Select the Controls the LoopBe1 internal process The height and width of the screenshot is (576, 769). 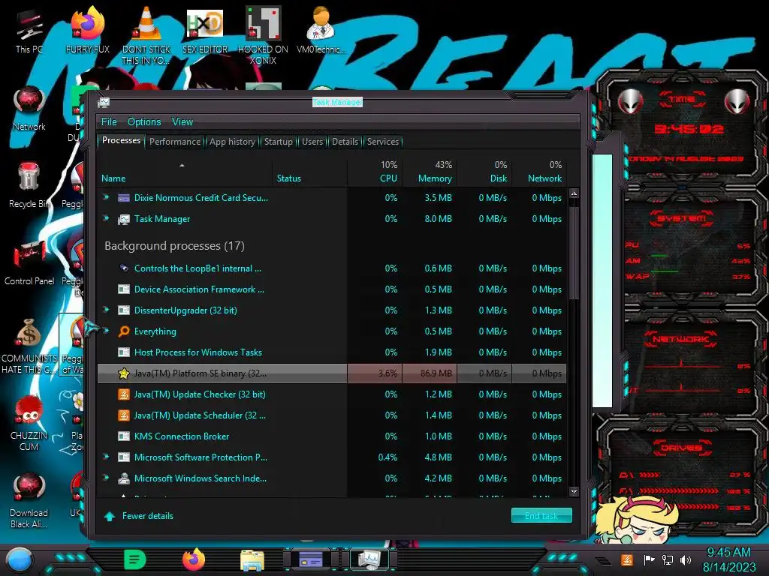point(332,268)
